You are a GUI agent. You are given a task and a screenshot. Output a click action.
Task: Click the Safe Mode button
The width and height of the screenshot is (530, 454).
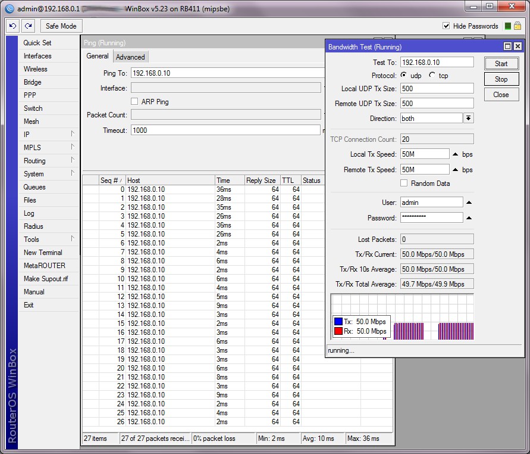(x=61, y=26)
